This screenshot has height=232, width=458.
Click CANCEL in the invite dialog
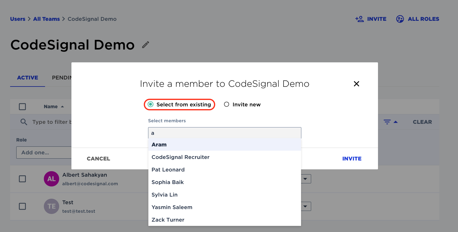tap(98, 159)
